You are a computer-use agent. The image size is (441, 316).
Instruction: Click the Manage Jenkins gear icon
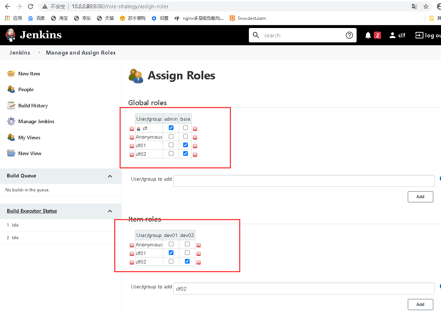click(x=11, y=121)
